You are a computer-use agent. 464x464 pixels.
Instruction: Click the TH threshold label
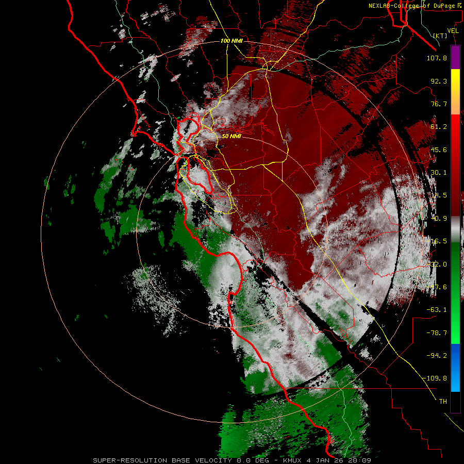(x=443, y=402)
